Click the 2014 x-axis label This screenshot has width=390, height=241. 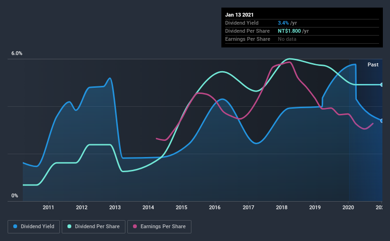(x=148, y=207)
